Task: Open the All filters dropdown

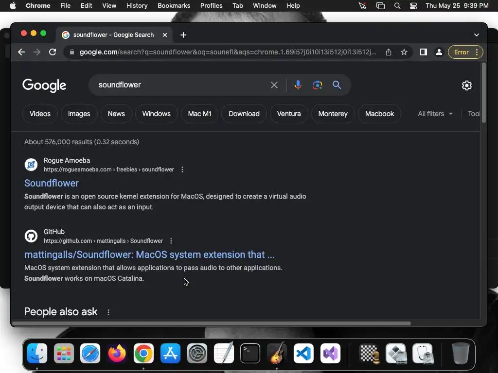Action: click(435, 114)
